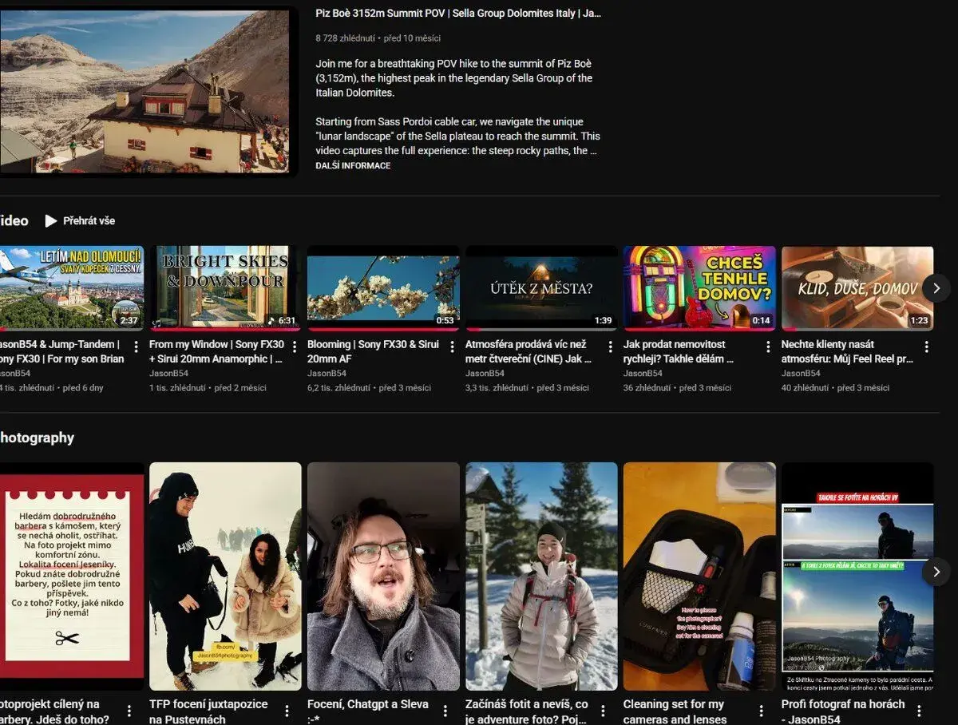Viewport: 958px width, 725px height.
Task: Open Focení, Chatgpt a Sleva title
Action: (368, 711)
